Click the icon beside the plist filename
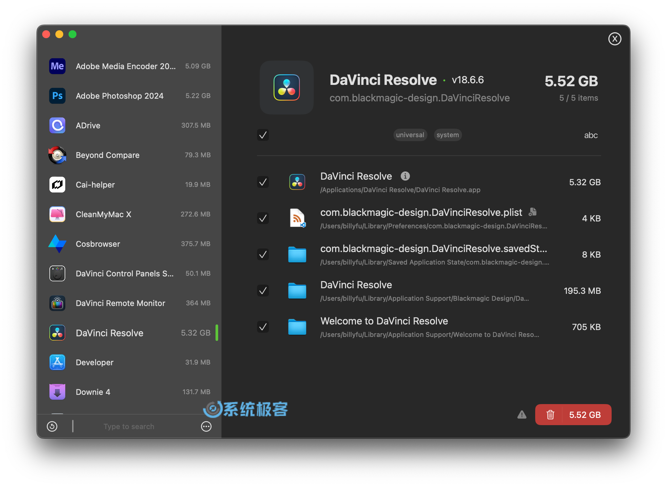 [533, 212]
